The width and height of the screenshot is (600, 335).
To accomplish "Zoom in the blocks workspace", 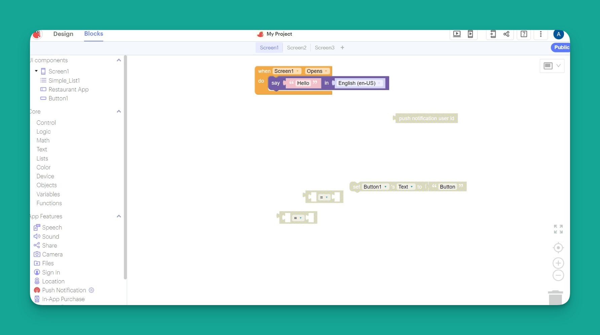I will (x=558, y=263).
